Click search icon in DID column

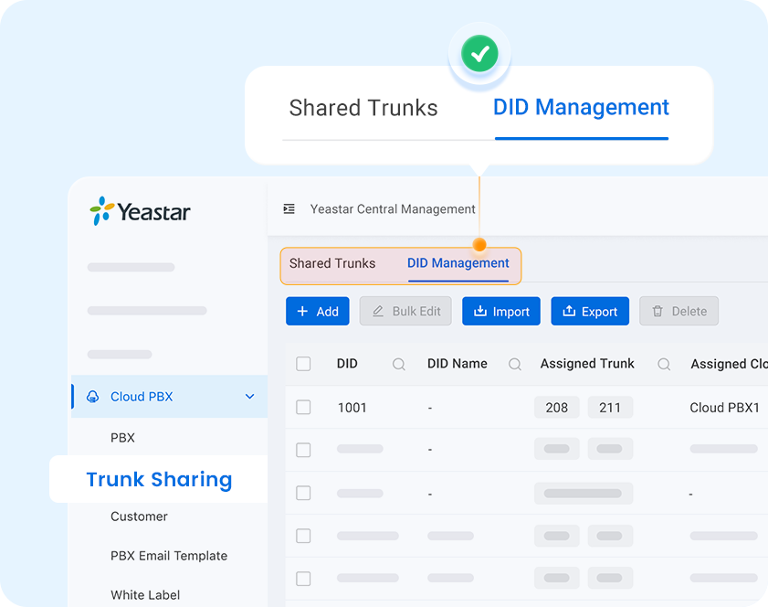point(399,364)
